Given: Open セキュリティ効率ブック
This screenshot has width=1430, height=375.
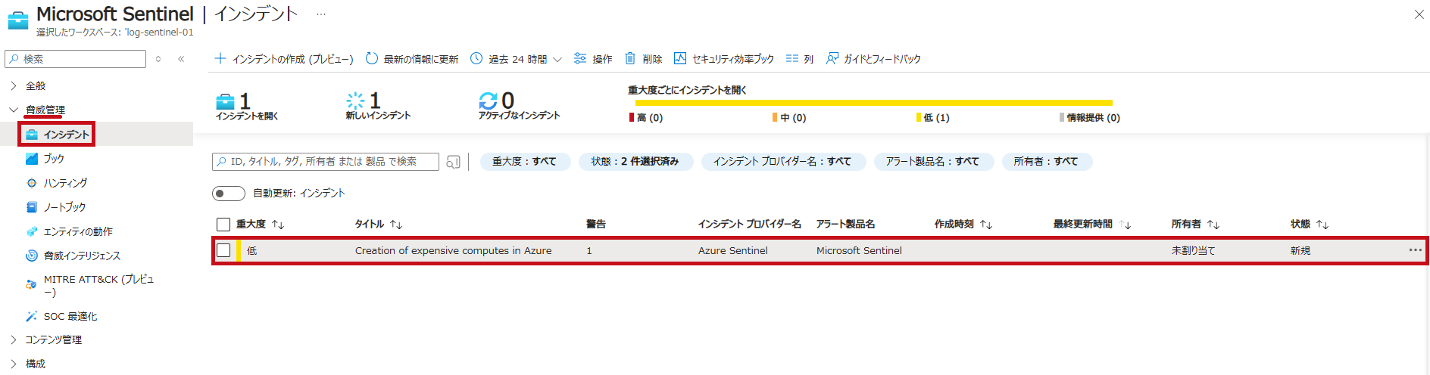Looking at the screenshot, I should [x=724, y=59].
